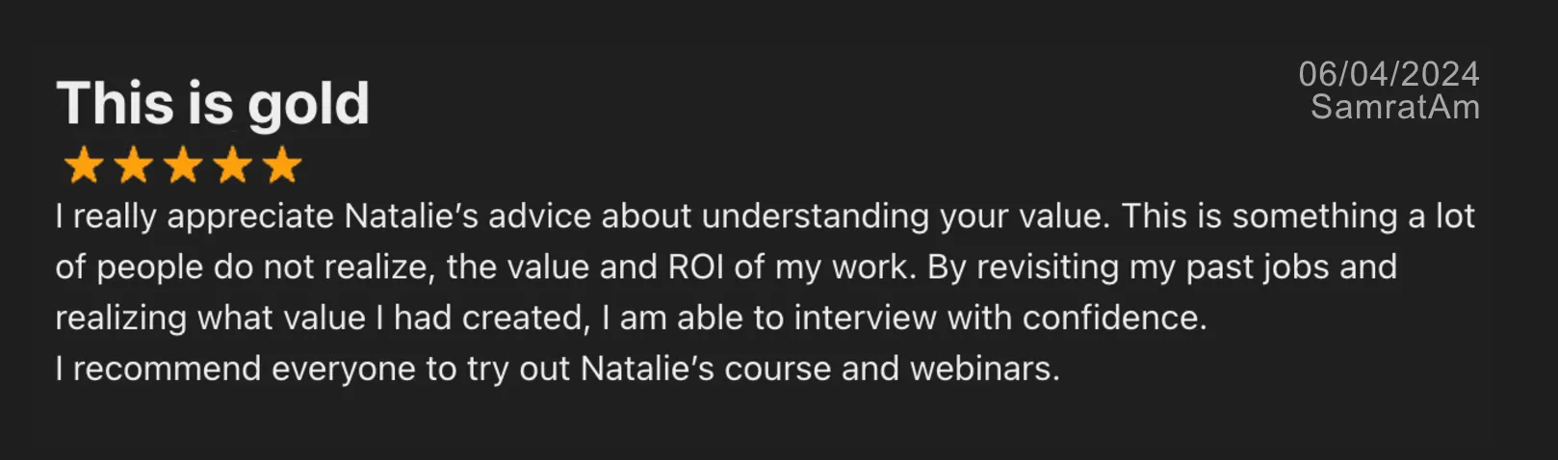
Task: Click the word "ROI" in the review
Action: click(x=696, y=267)
